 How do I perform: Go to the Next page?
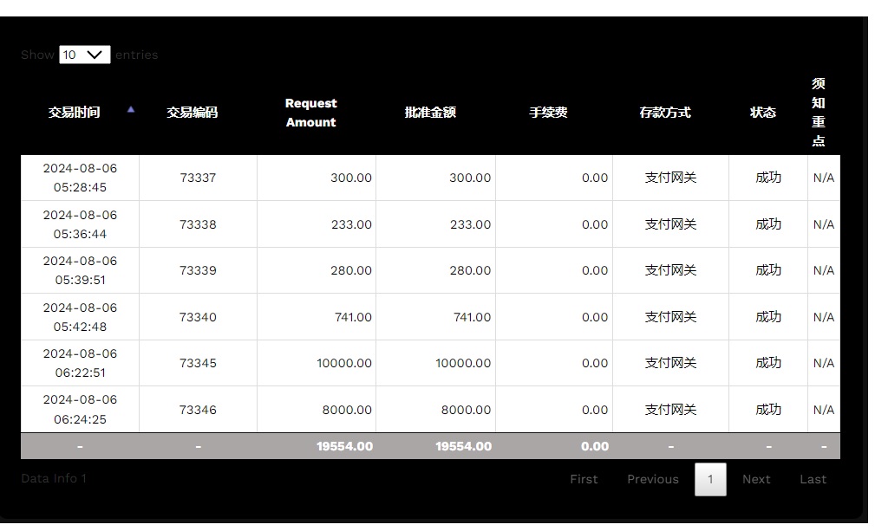[x=756, y=479]
